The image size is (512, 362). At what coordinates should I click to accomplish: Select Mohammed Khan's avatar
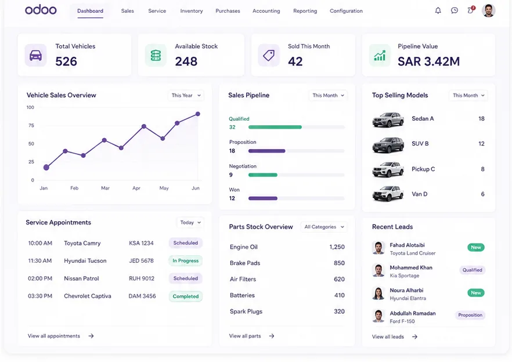point(378,270)
